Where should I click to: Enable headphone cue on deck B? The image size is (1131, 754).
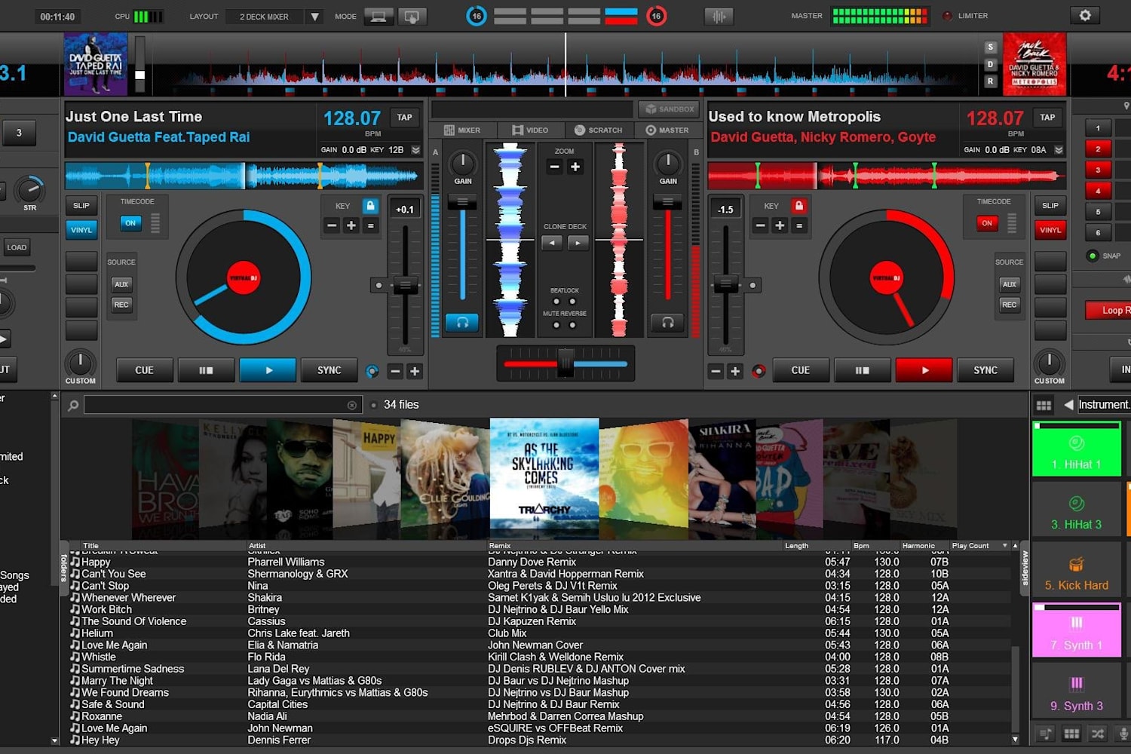tap(667, 323)
